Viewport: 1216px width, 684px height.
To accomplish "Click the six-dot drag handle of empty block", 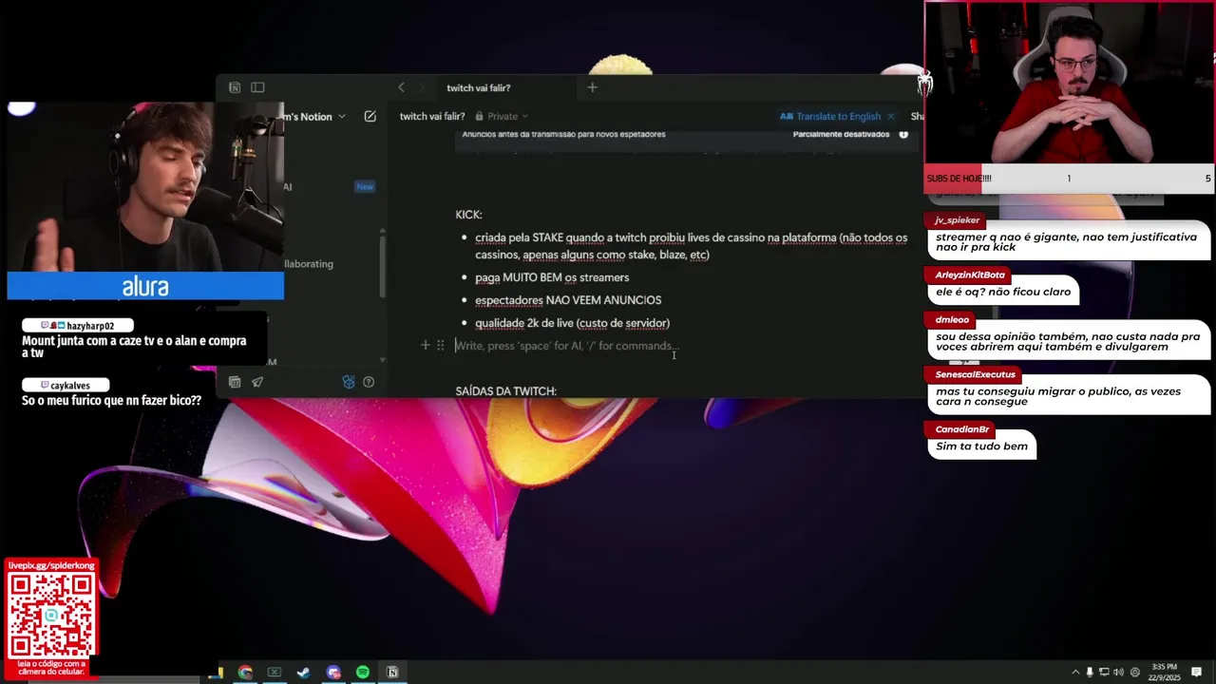I will [440, 346].
